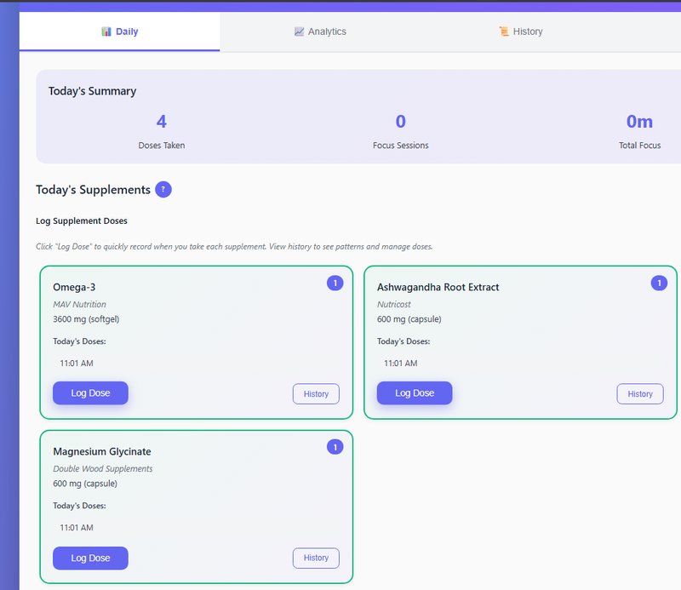The width and height of the screenshot is (681, 590).
Task: Switch to the Daily tab
Action: [x=119, y=32]
